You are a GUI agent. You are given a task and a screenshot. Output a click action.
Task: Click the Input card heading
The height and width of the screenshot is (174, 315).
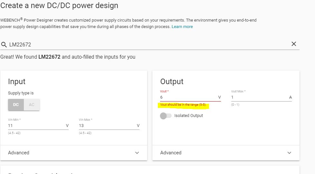(17, 82)
